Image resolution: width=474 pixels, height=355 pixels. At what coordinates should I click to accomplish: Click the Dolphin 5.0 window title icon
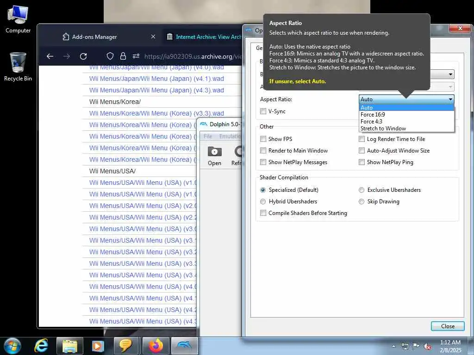[204, 124]
